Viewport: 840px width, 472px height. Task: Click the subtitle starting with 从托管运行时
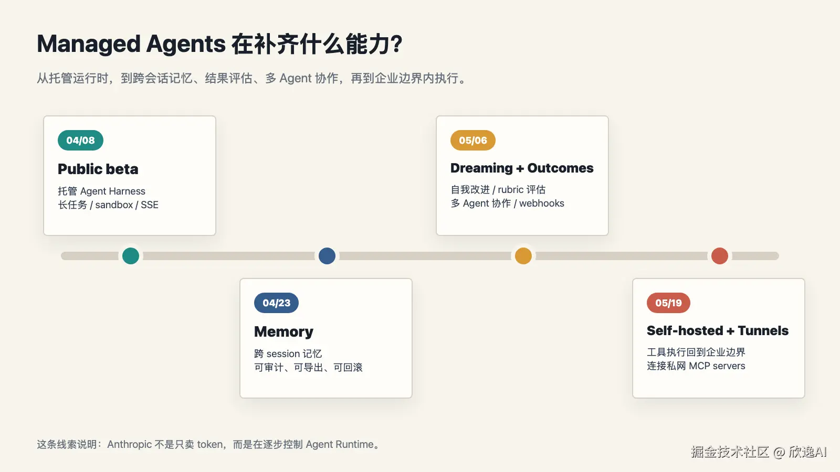click(252, 78)
